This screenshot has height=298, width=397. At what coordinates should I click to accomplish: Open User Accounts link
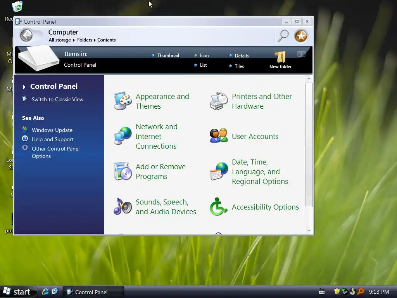click(255, 136)
